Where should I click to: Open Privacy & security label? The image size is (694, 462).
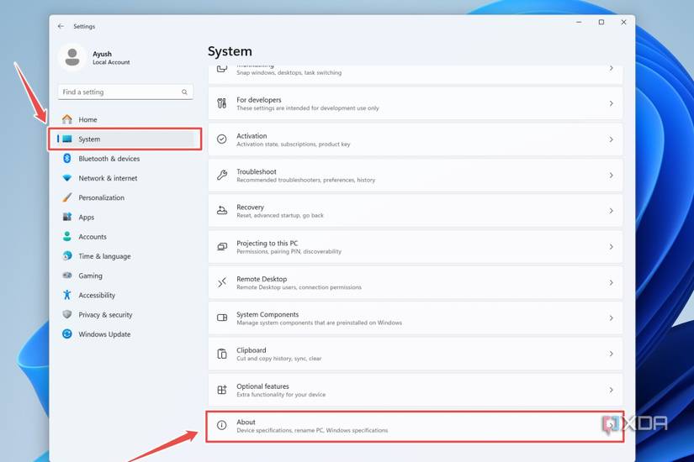click(105, 314)
